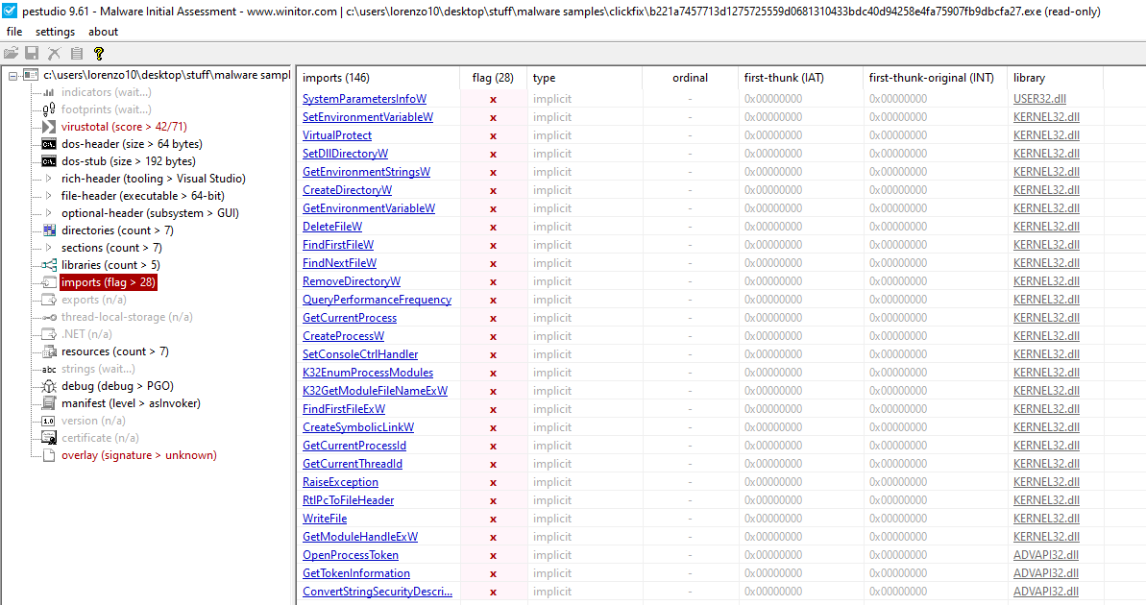Open the CreateProcessW import link

pos(344,336)
